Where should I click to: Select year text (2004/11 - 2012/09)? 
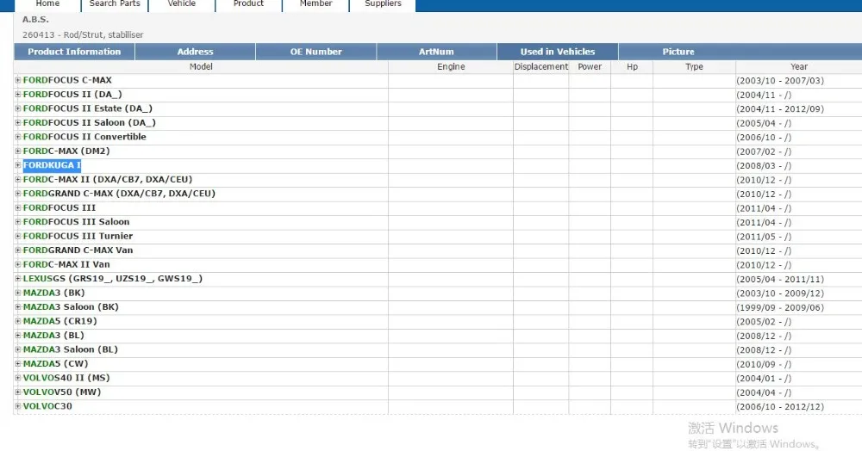pyautogui.click(x=780, y=109)
